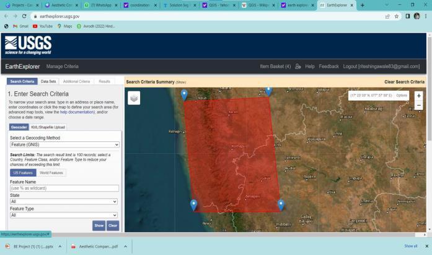
Task: Click the Feature Name input field
Action: click(64, 188)
